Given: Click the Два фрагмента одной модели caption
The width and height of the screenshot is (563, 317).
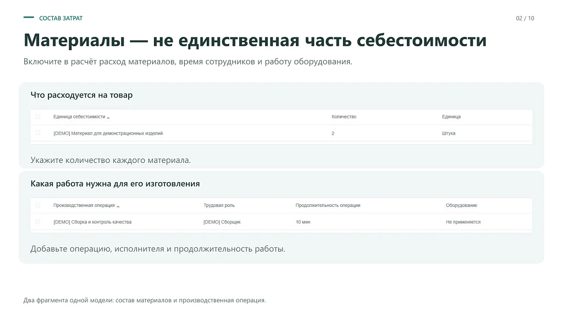Looking at the screenshot, I should click(145, 300).
